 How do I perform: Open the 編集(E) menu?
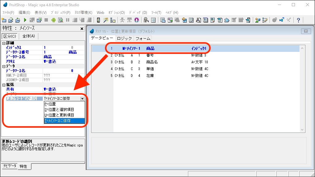click(x=24, y=13)
